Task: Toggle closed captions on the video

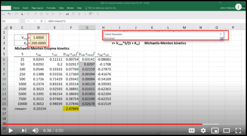Action: 191,130
